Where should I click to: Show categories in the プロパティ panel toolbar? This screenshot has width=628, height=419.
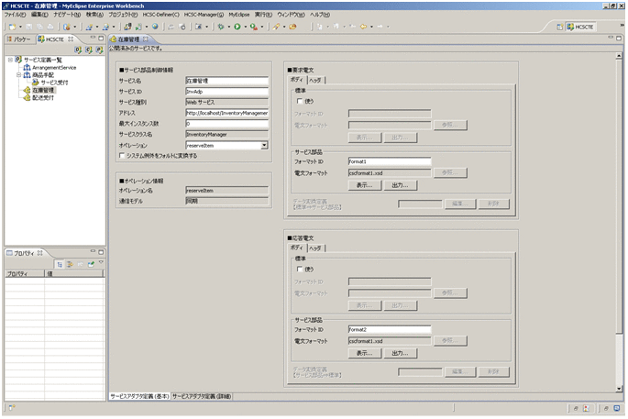pyautogui.click(x=60, y=264)
